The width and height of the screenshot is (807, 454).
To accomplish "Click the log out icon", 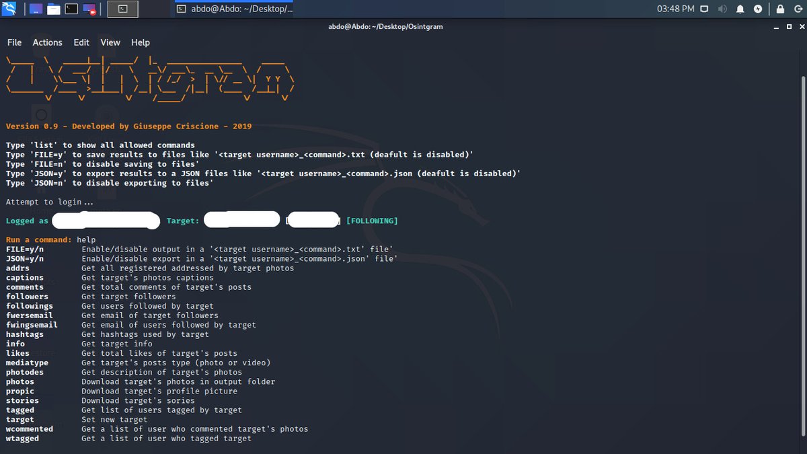I will (x=798, y=9).
